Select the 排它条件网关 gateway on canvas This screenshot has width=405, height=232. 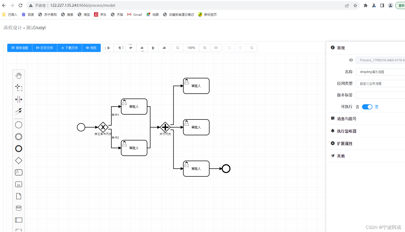coord(103,127)
